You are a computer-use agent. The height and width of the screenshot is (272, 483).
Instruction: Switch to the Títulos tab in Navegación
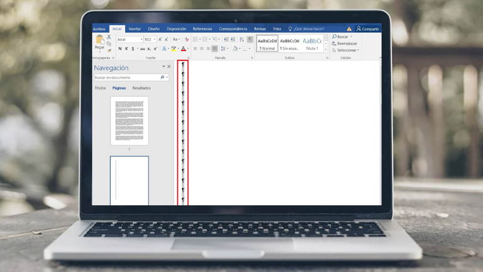coord(100,88)
